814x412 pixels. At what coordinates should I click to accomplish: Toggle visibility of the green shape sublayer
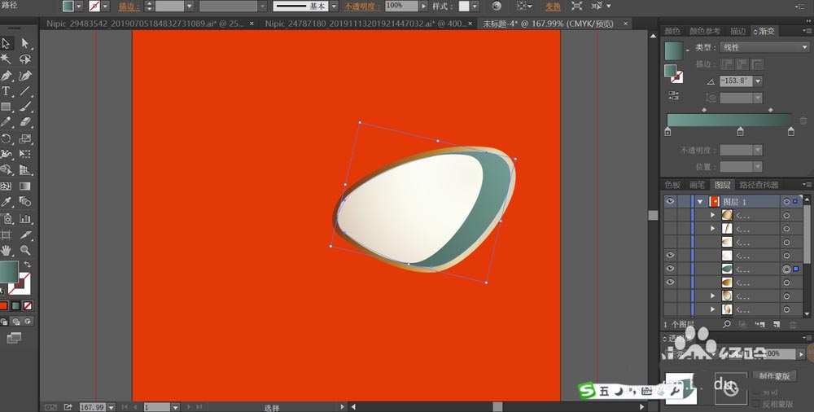point(671,268)
